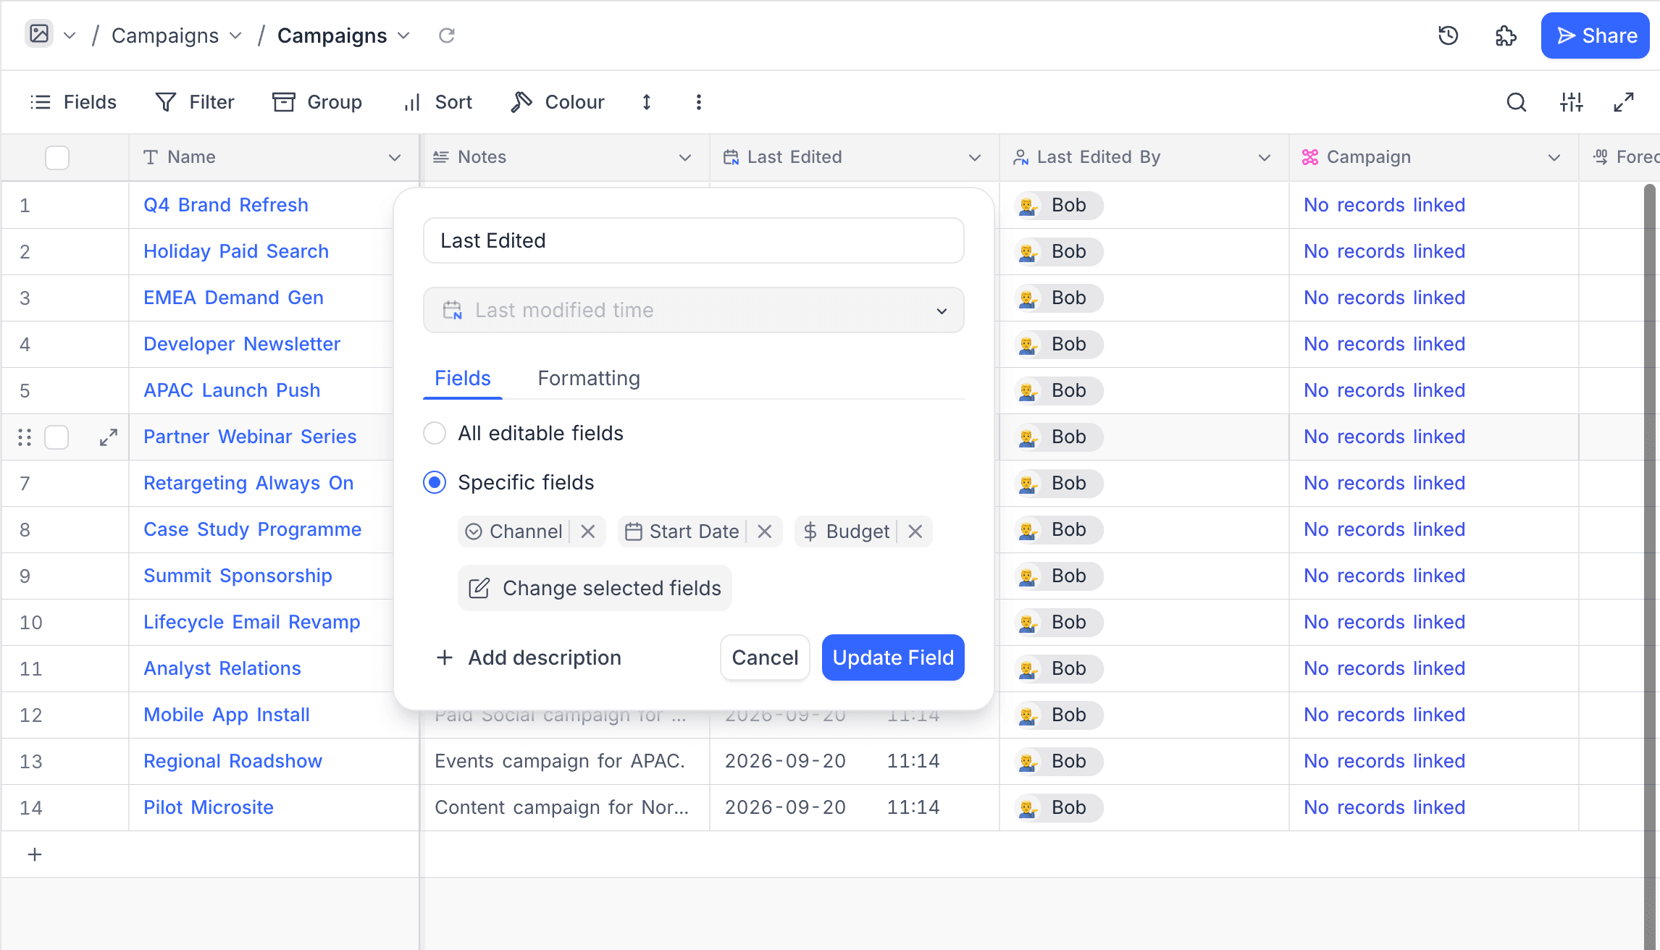Click the Share button
1660x950 pixels.
point(1596,35)
